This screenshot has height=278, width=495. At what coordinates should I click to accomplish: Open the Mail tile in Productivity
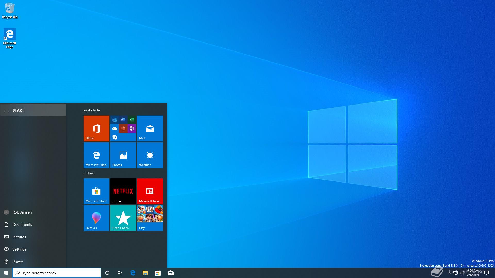[x=150, y=128]
